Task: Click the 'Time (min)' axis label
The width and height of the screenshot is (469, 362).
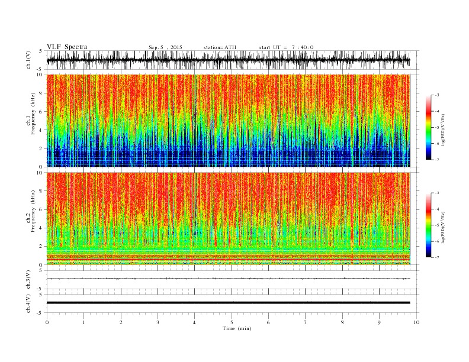Action: [x=237, y=328]
